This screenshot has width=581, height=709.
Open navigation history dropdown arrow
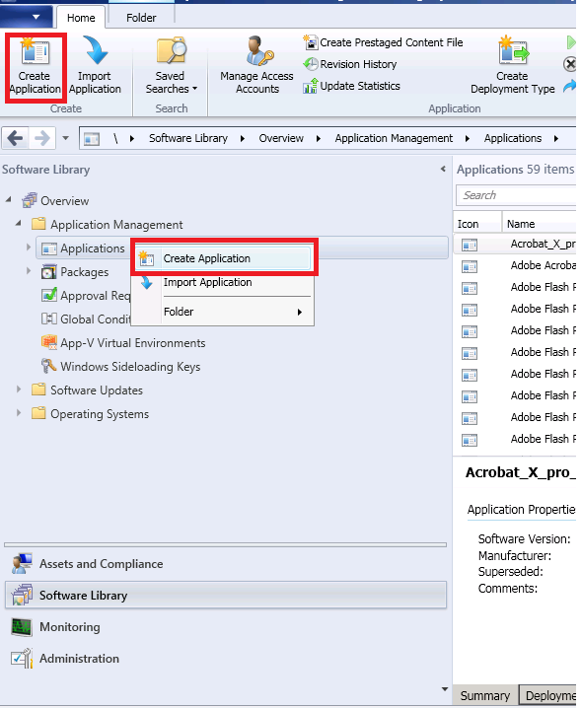point(66,138)
